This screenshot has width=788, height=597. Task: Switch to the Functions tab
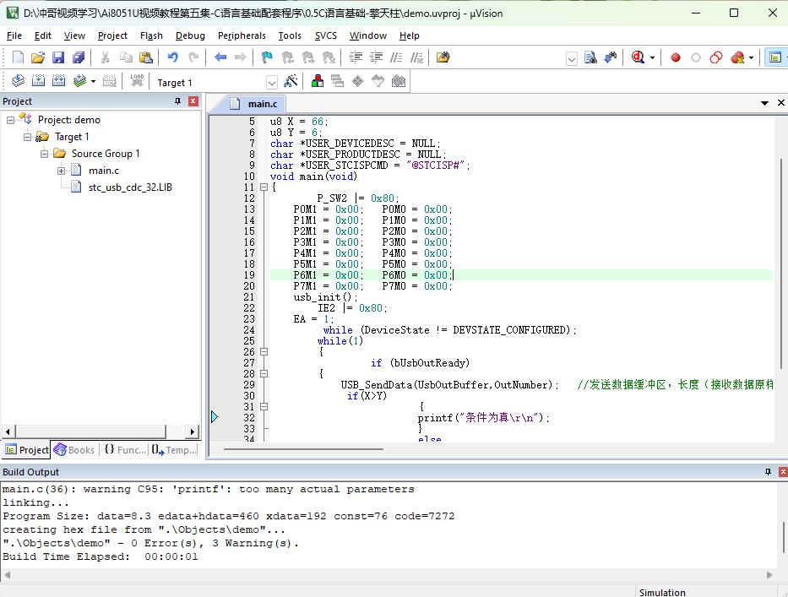[x=125, y=450]
